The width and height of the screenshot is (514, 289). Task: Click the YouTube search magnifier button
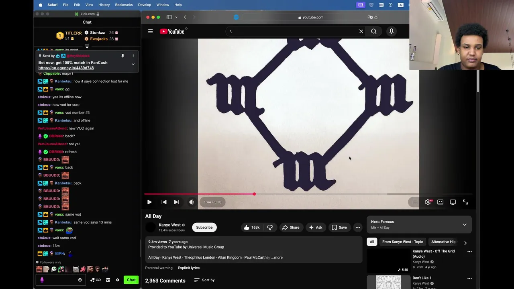coord(374,31)
